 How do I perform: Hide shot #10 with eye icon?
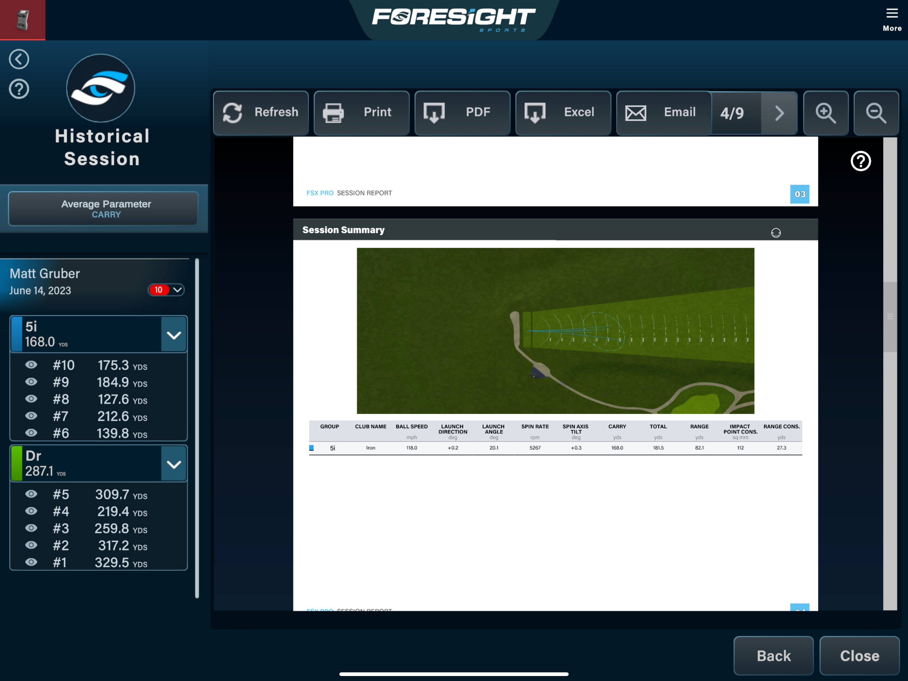point(31,365)
